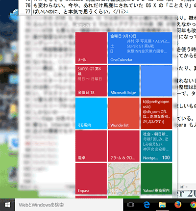
Task: Open the unlabeled light blue tile
Action: pos(156,80)
